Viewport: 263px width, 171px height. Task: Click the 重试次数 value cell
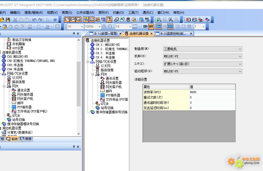[x=212, y=97]
